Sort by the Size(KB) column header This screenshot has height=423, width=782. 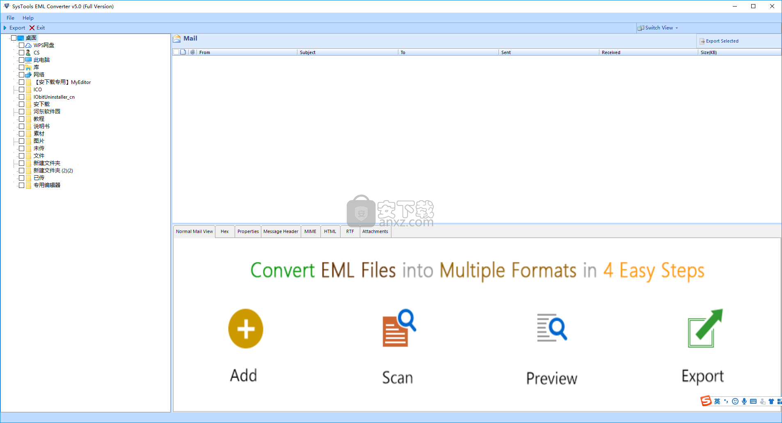(x=739, y=52)
